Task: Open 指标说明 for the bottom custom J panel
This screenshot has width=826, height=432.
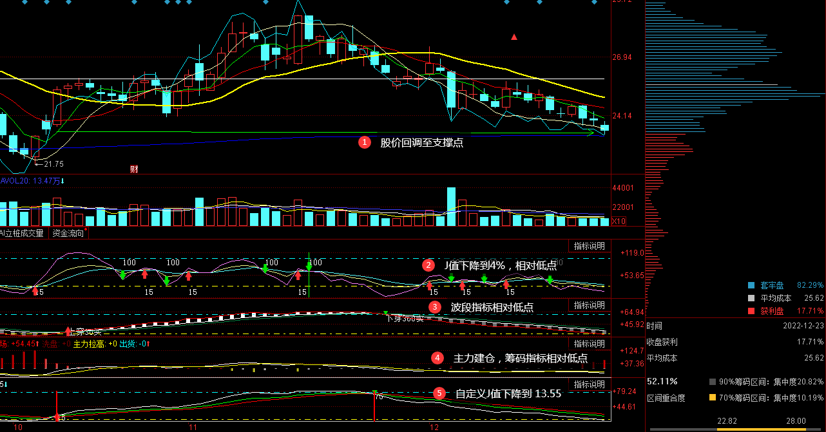Action: coord(590,384)
